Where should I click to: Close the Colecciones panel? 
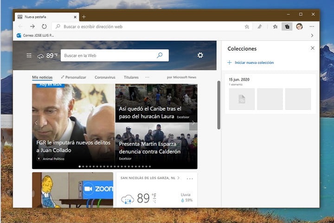[312, 48]
